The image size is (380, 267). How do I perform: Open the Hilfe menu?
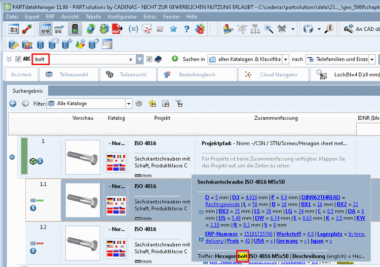pyautogui.click(x=192, y=17)
